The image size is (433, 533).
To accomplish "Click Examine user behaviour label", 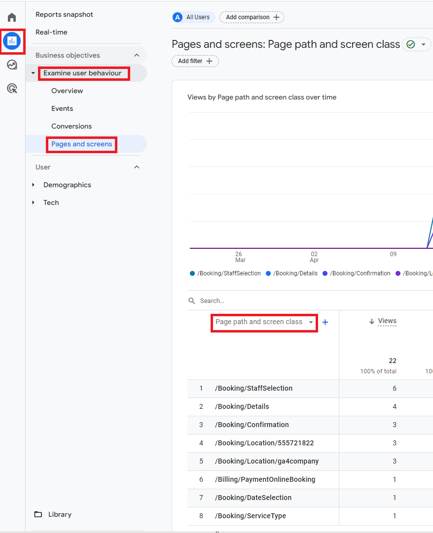I will 82,73.
